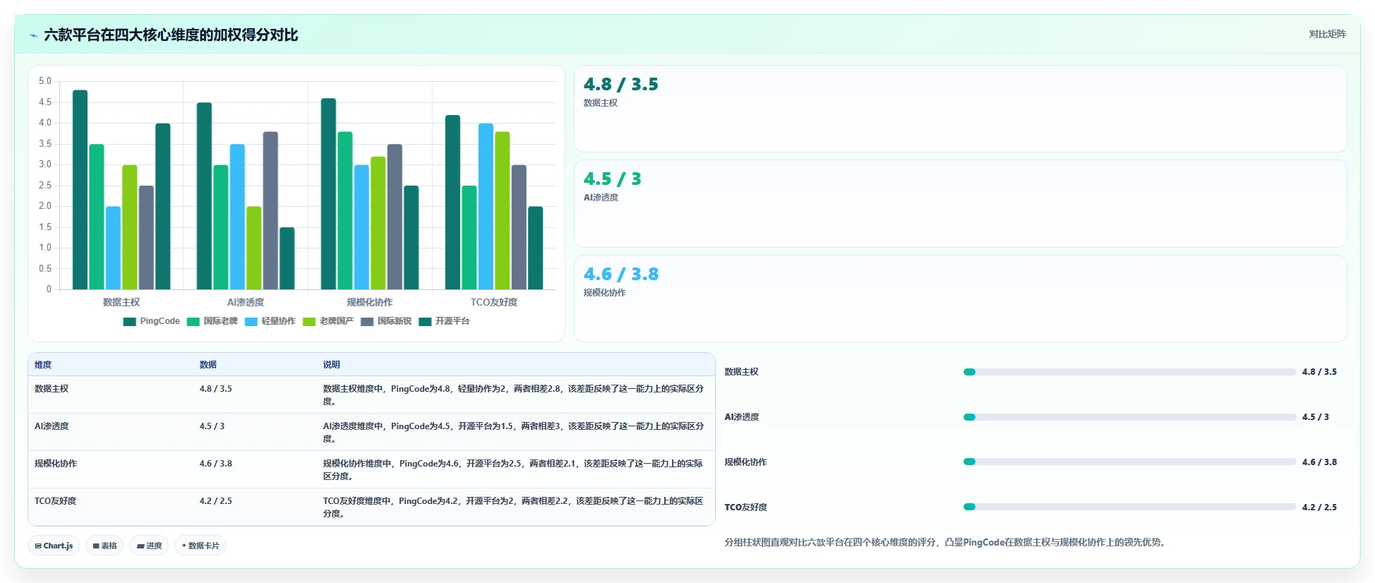Click the 分组柱状图 summary sentence at bottom
Image resolution: width=1375 pixels, height=583 pixels.
click(947, 543)
